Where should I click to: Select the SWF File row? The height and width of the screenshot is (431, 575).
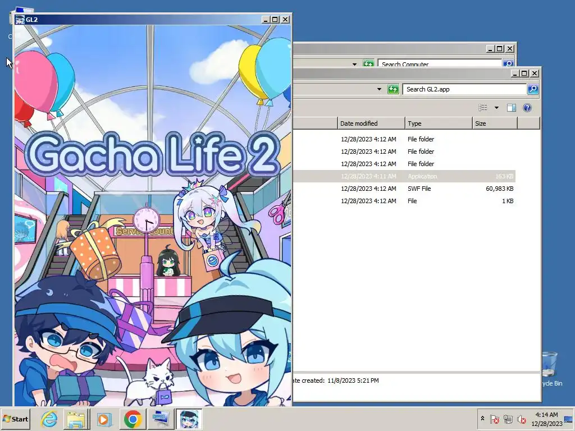tap(404, 189)
